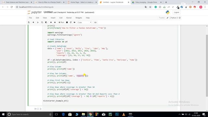Close the Home Page browser tab
The width and height of the screenshot is (208, 117).
[96, 2]
